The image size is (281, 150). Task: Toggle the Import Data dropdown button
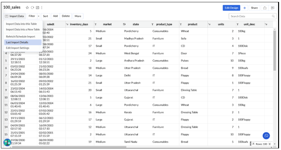15,16
